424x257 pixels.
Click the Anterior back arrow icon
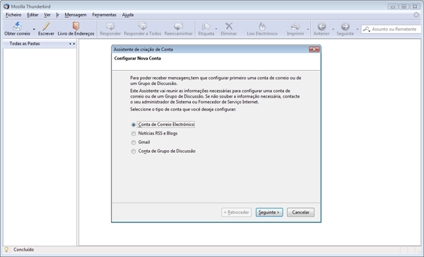point(322,26)
